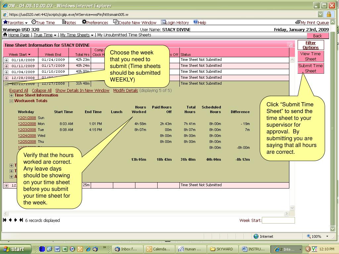This screenshot has height=254, width=339.
Task: Open 12/22/2008 workday link
Action: point(27,124)
